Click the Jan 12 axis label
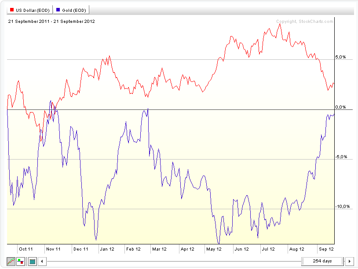Image resolution: width=358 pixels, height=269 pixels. click(107, 249)
